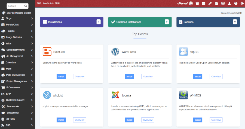Expand the Mails category chevron
Image resolution: width=245 pixels, height=129 pixels.
[x=32, y=69]
